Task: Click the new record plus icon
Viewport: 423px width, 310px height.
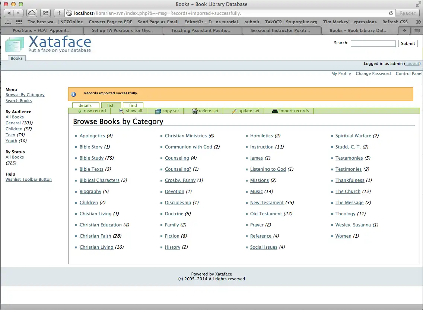Action: [80, 111]
